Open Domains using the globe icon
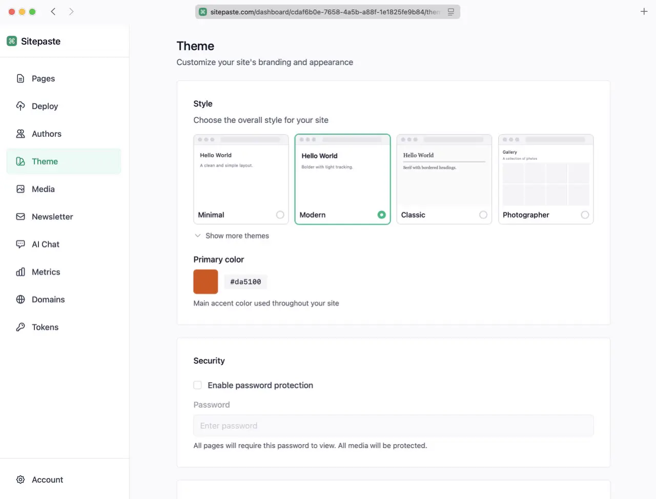This screenshot has height=499, width=656. click(20, 300)
